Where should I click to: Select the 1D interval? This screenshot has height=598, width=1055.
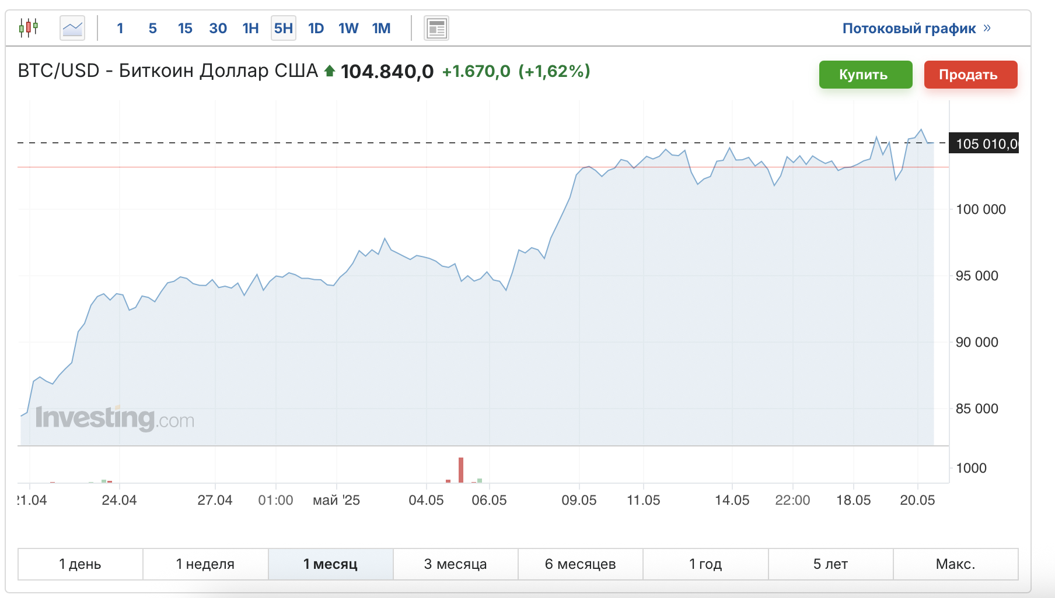coord(316,28)
